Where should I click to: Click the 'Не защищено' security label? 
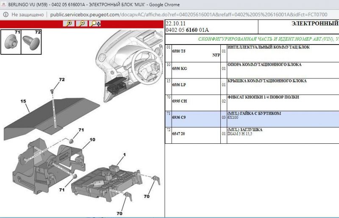[x=28, y=14]
